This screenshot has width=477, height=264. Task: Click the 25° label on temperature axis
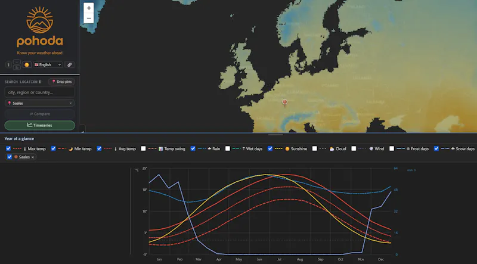click(x=144, y=168)
